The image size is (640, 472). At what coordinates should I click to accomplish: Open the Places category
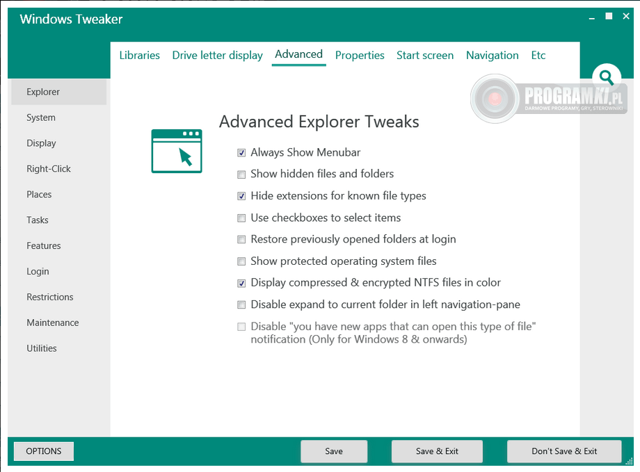tap(58, 195)
